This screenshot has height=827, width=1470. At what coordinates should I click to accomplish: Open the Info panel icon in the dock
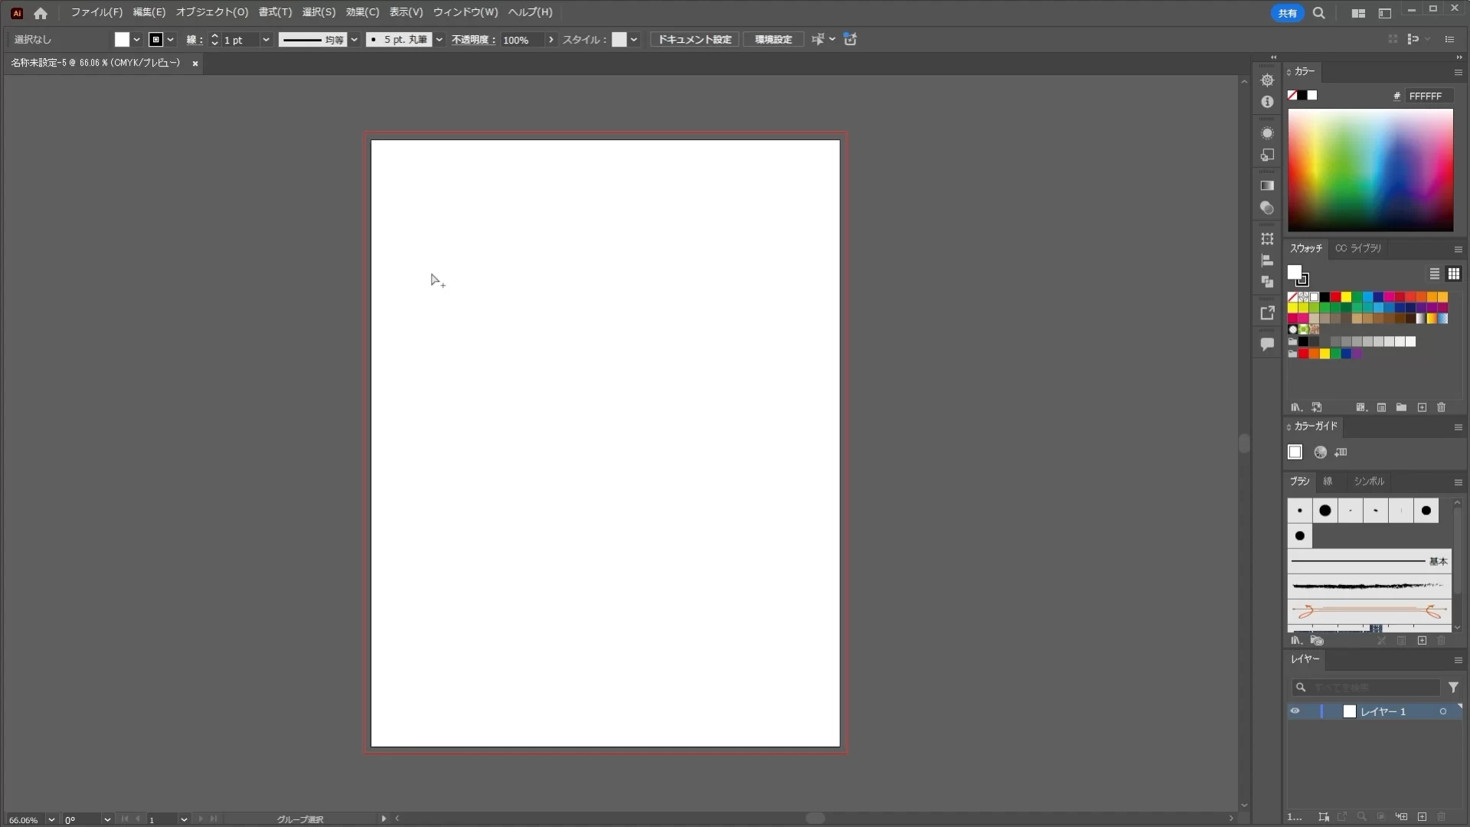[1267, 102]
